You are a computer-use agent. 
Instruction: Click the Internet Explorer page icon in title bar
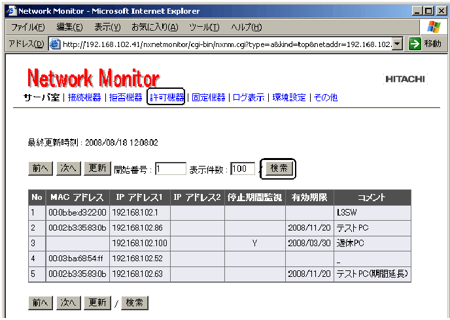tap(12, 12)
